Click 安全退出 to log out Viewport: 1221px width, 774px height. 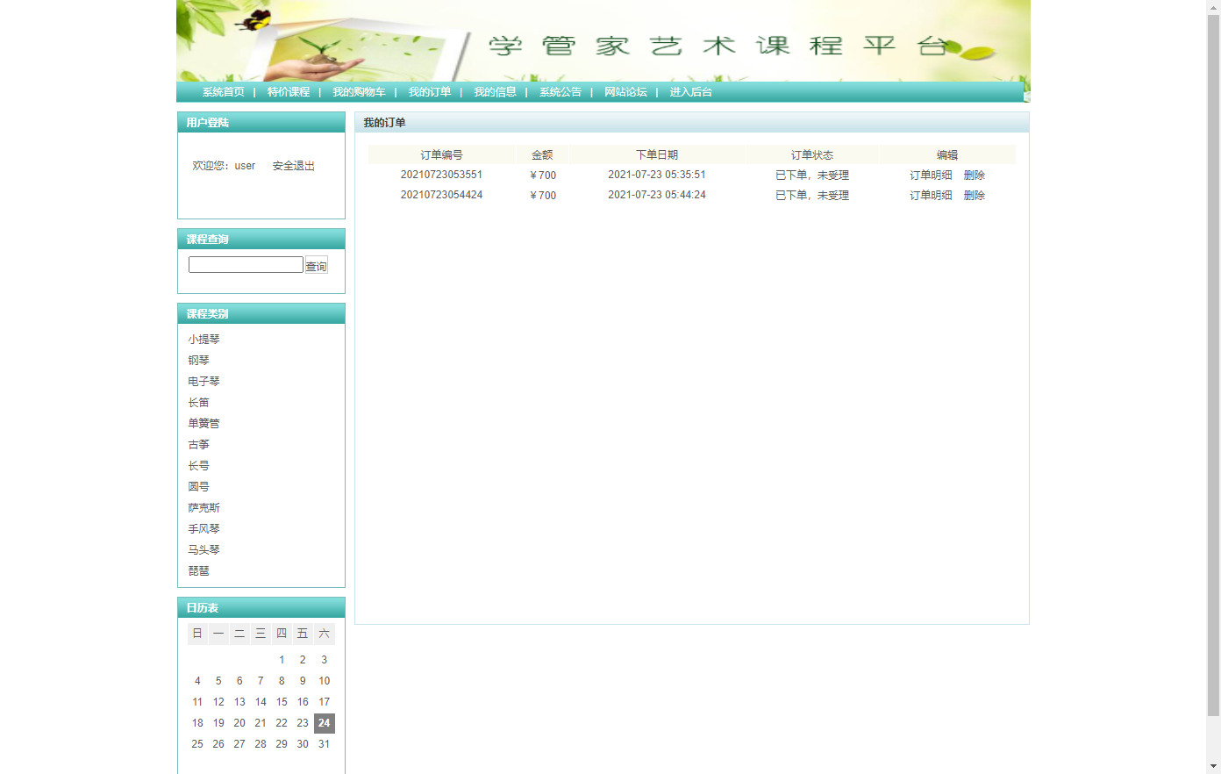tap(293, 166)
